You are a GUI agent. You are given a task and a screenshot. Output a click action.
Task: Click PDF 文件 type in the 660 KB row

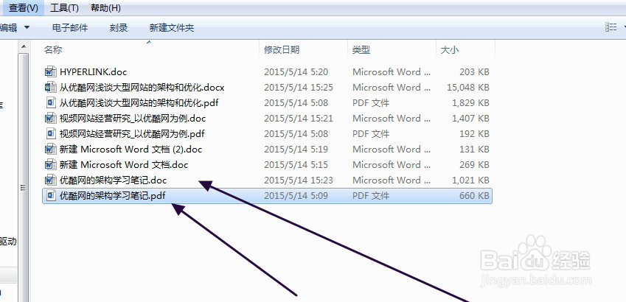(371, 195)
